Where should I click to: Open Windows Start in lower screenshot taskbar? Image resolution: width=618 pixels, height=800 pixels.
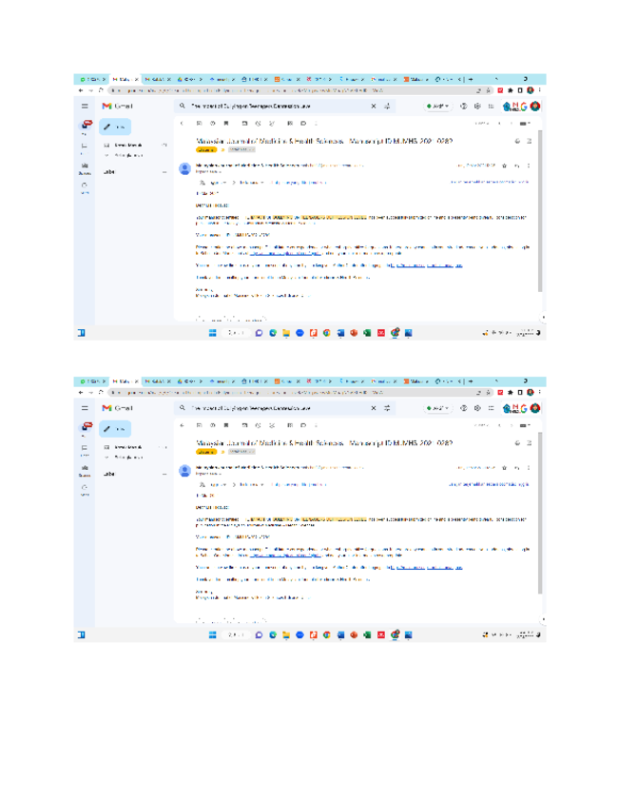coord(213,634)
